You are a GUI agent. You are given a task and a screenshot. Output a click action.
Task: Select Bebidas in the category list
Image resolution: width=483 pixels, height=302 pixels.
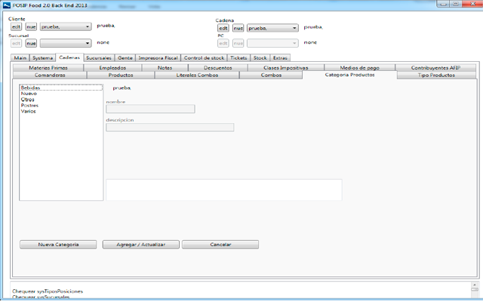click(31, 88)
